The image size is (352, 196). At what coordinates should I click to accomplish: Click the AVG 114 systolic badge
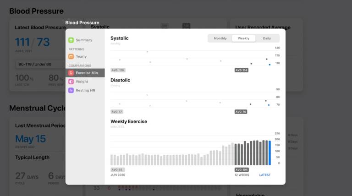[x=242, y=70]
